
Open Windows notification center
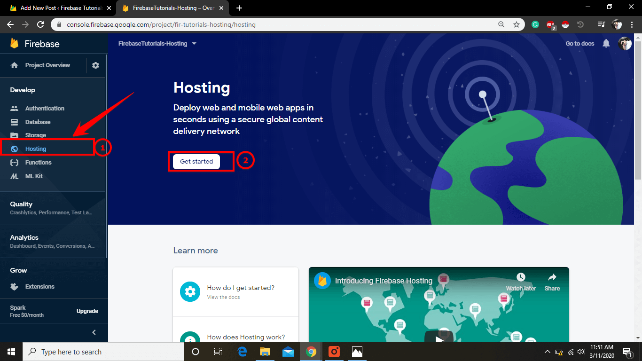pyautogui.click(x=627, y=352)
